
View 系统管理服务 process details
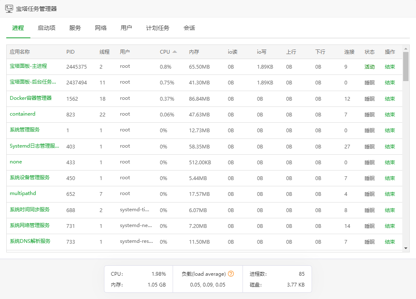pyautogui.click(x=25, y=130)
